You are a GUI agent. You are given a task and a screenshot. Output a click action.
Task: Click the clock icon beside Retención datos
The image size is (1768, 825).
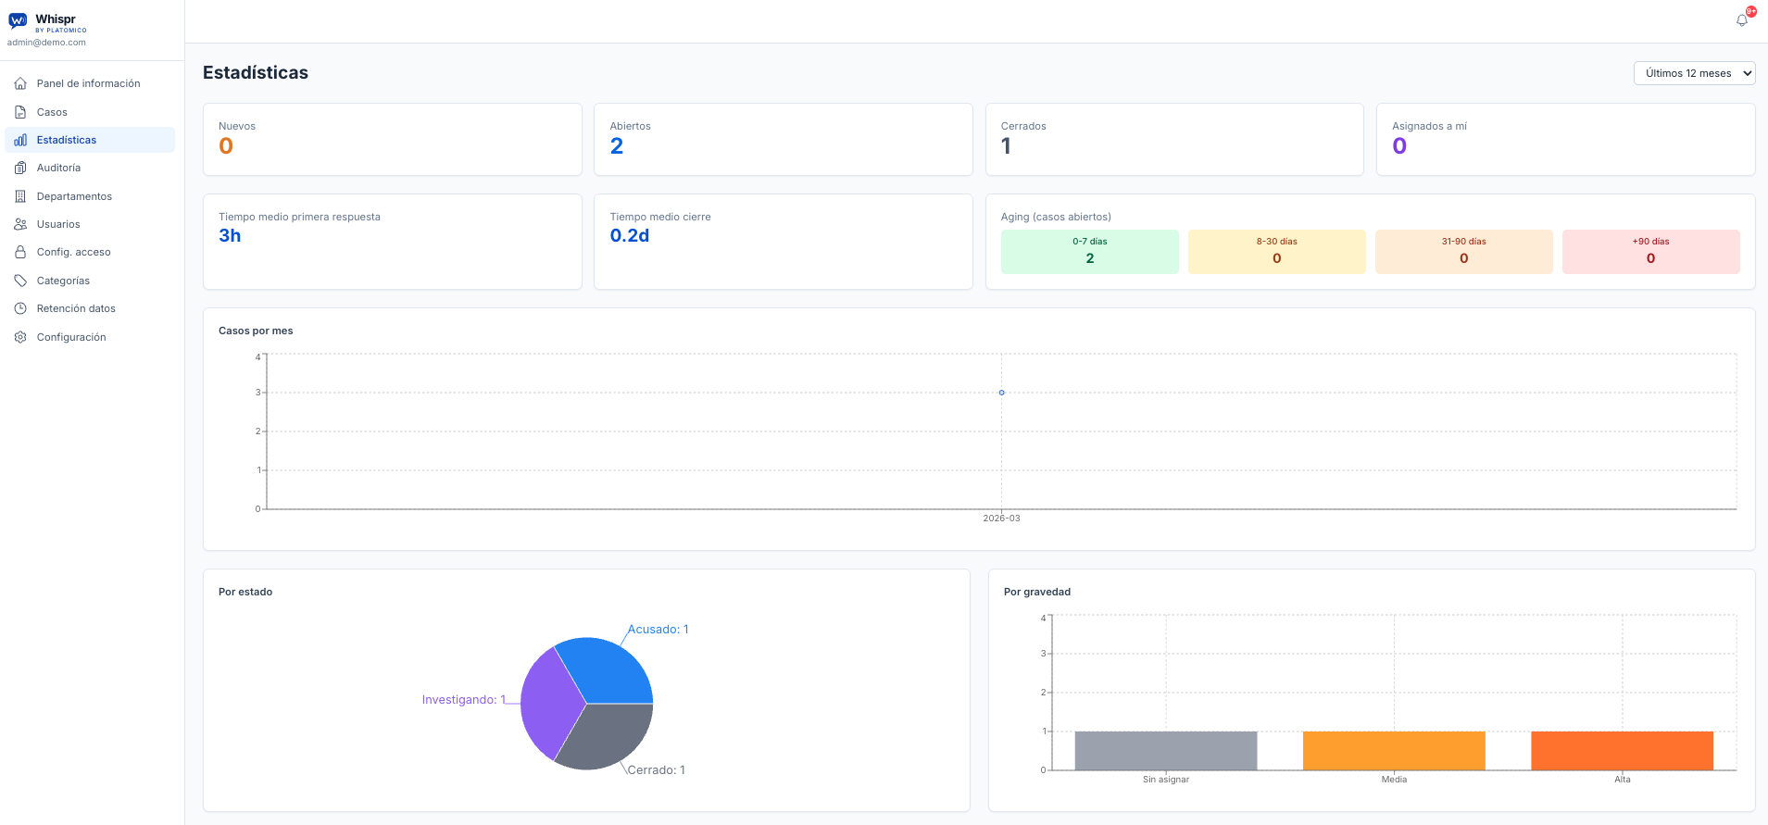pos(20,308)
